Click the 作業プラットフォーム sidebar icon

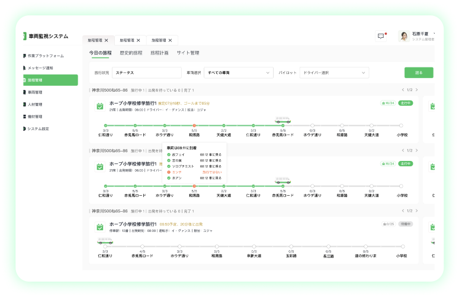tap(24, 56)
